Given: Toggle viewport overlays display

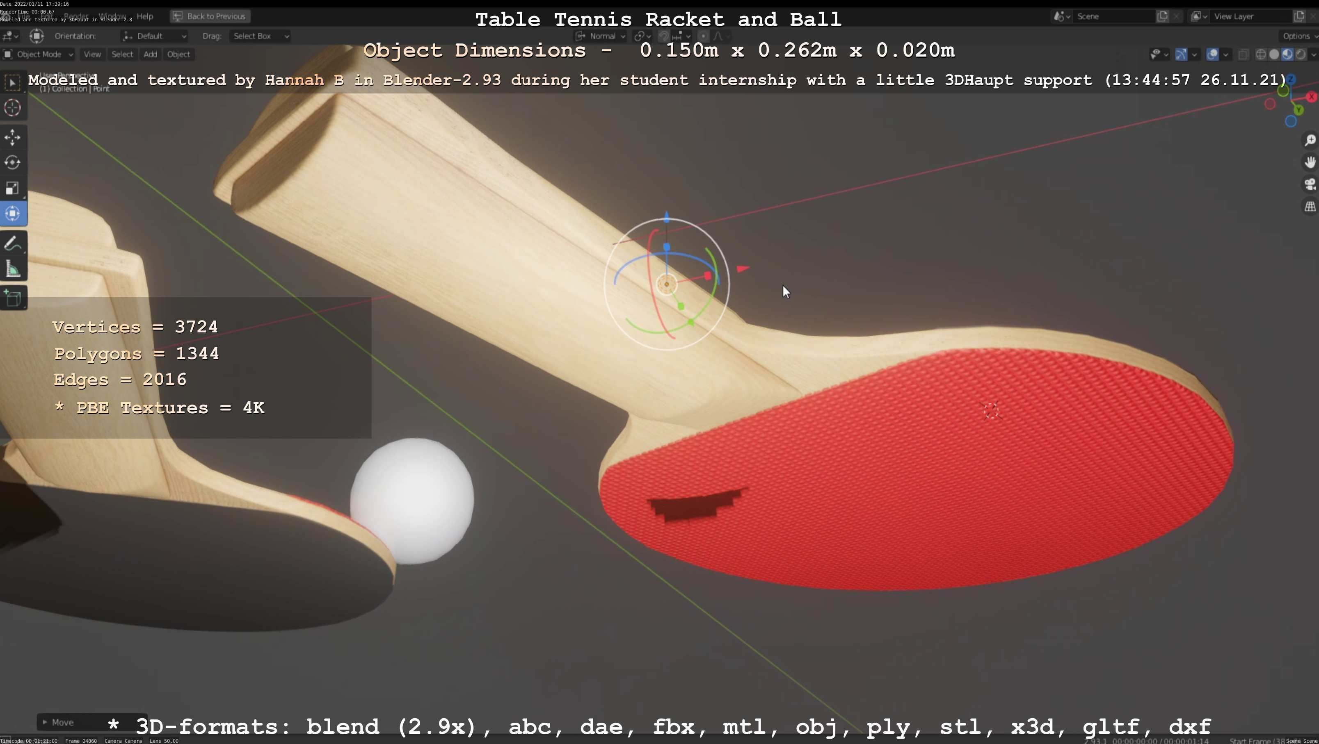Looking at the screenshot, I should [x=1212, y=54].
